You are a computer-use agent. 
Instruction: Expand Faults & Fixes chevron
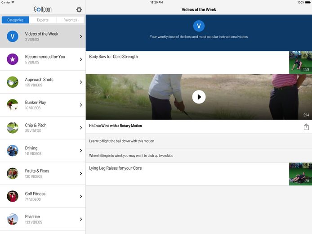click(81, 173)
